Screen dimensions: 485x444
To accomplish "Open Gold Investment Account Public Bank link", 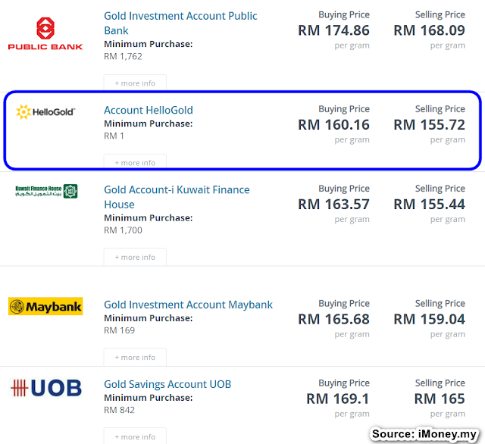I will pyautogui.click(x=180, y=23).
